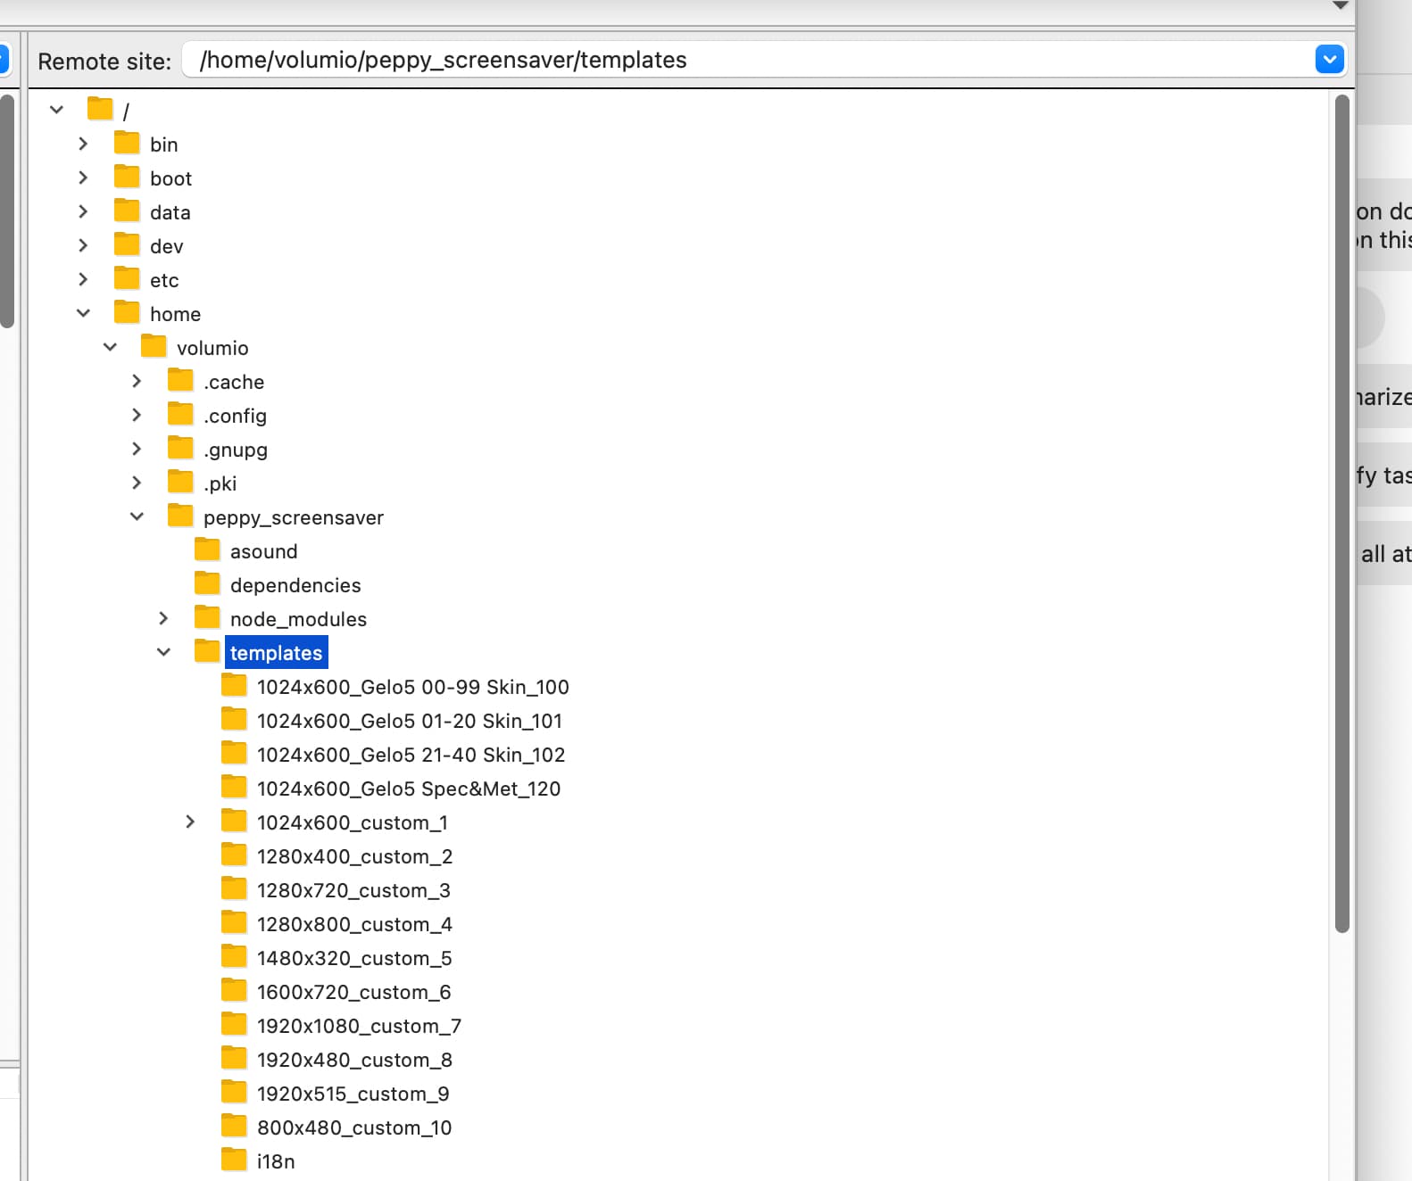Select the dependencies folder
The width and height of the screenshot is (1412, 1181).
[x=295, y=585]
